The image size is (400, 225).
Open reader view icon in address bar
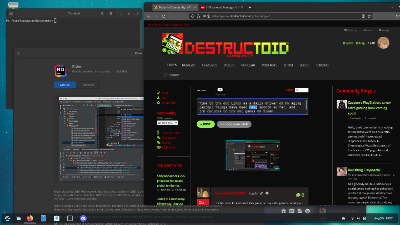[363, 16]
